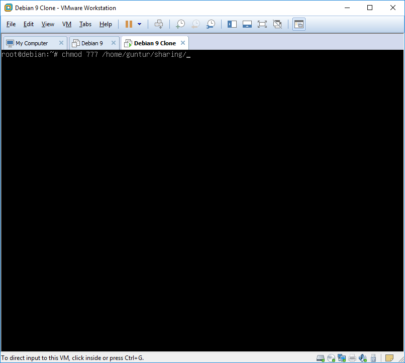Toggle the thumbnail bar view
Image resolution: width=405 pixels, height=363 pixels.
(x=247, y=24)
